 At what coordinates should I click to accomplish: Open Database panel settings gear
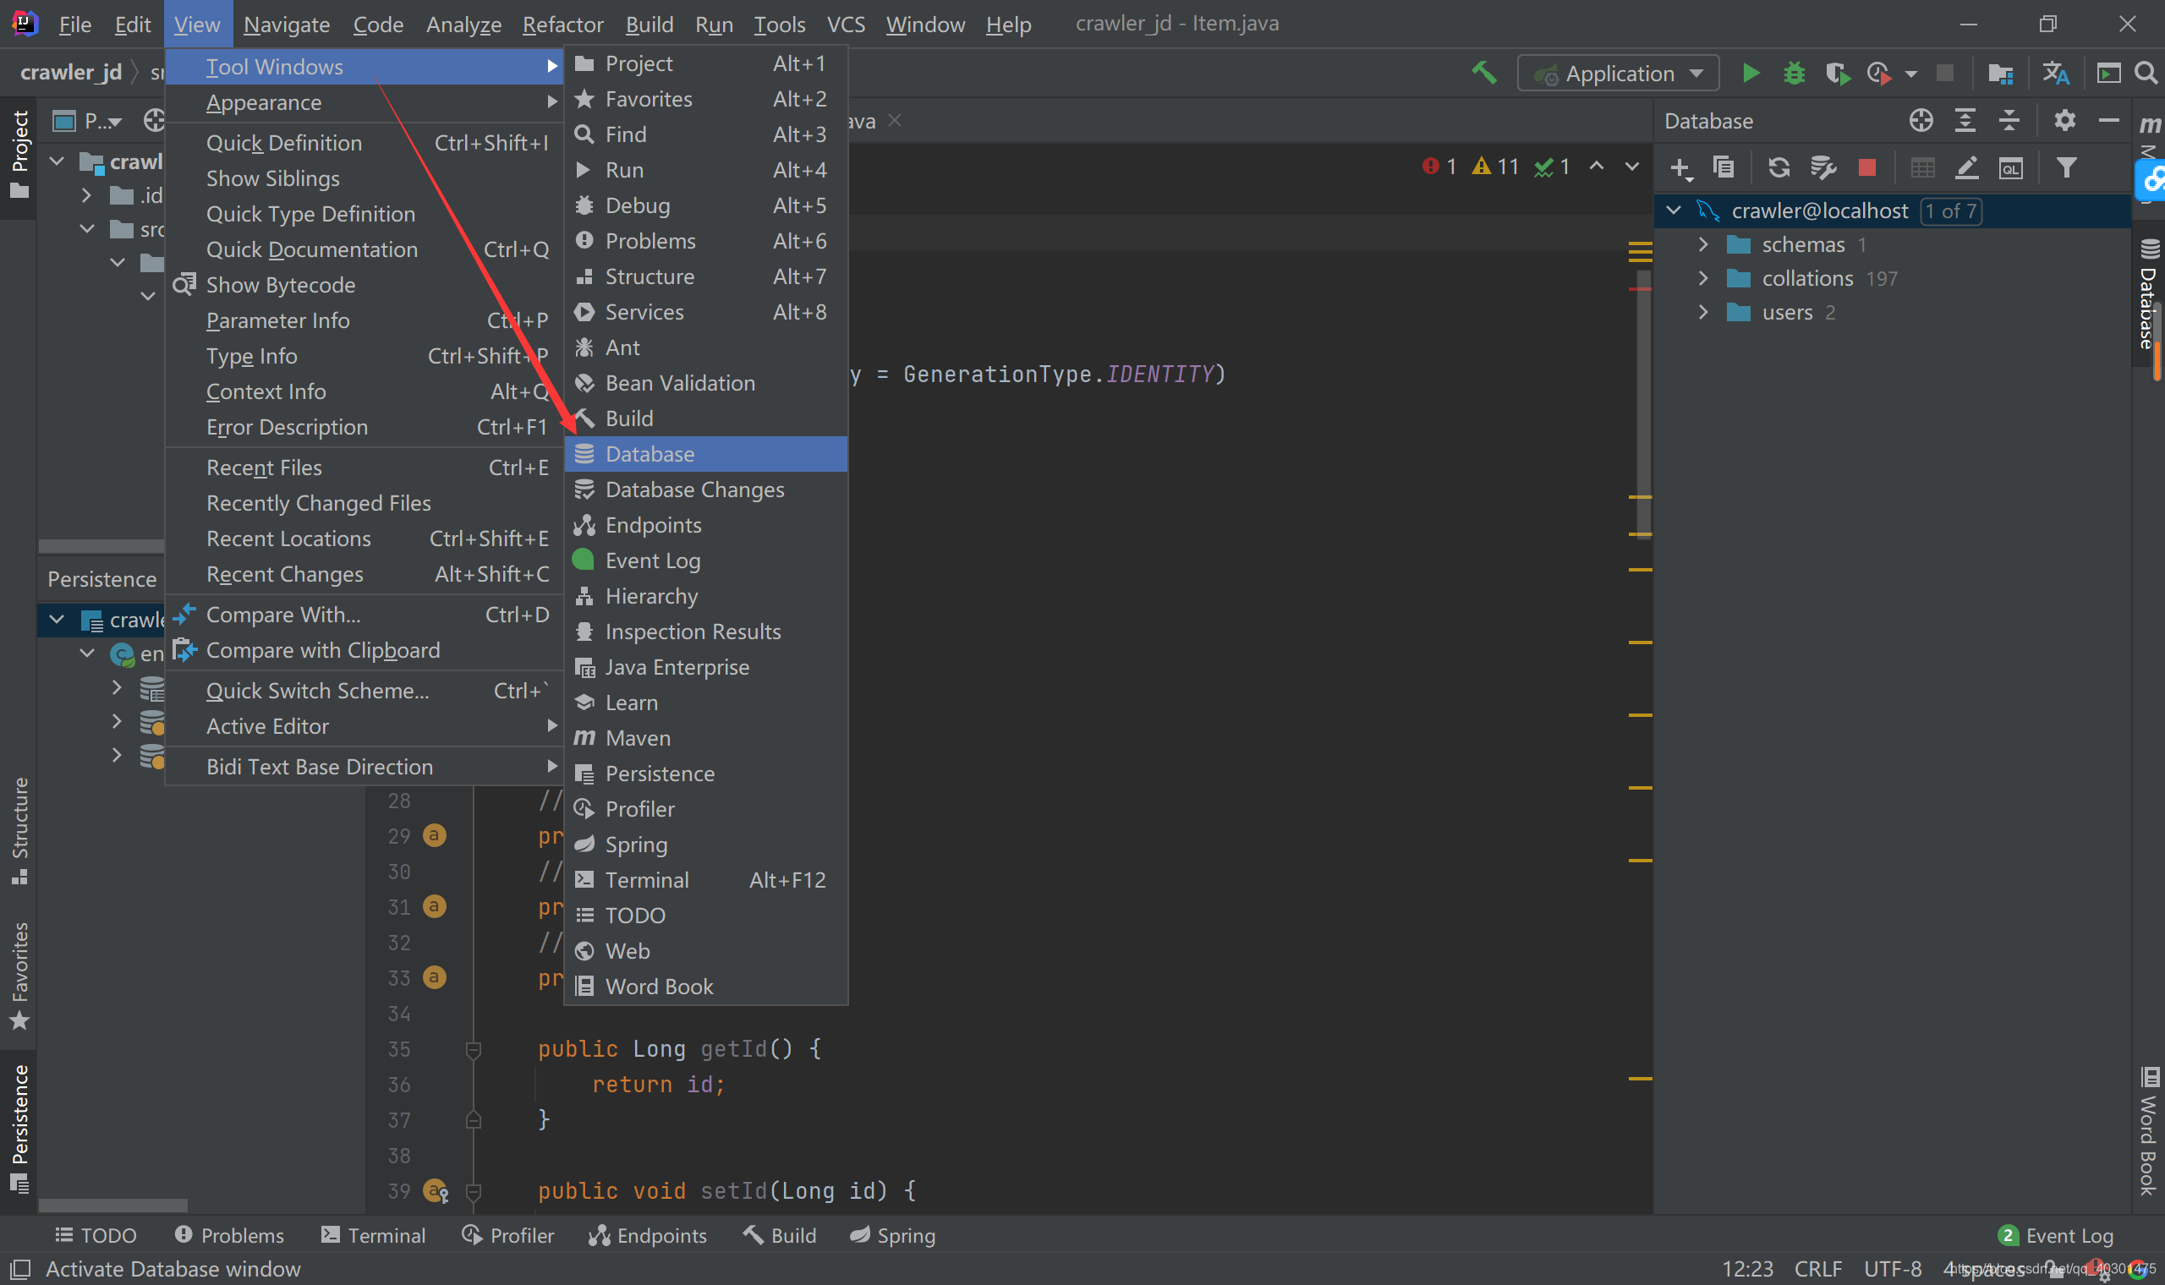click(x=2064, y=120)
